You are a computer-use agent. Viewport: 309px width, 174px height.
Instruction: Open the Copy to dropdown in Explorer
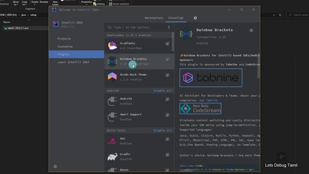point(25,3)
